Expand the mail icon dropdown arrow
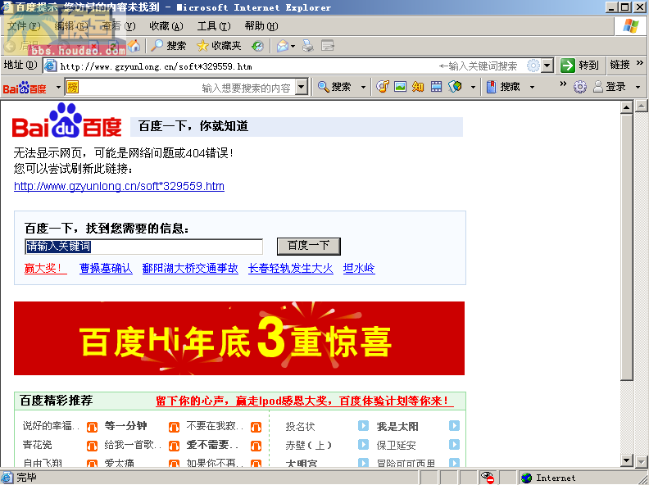 click(293, 46)
